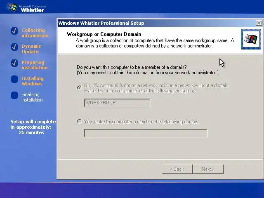264x198 pixels.
Task: Click the Preparing installation checkmark icon
Action: pos(14,63)
